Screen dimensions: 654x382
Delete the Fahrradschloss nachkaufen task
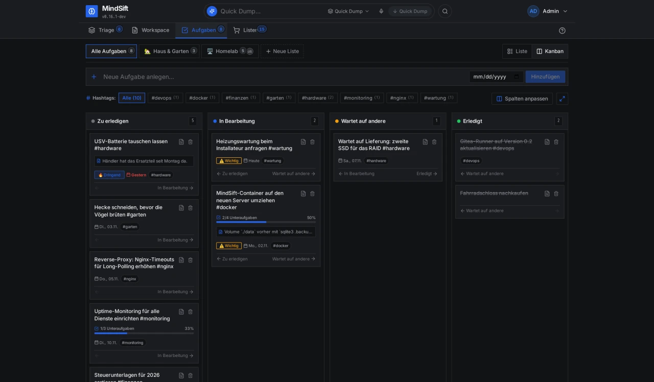point(556,194)
